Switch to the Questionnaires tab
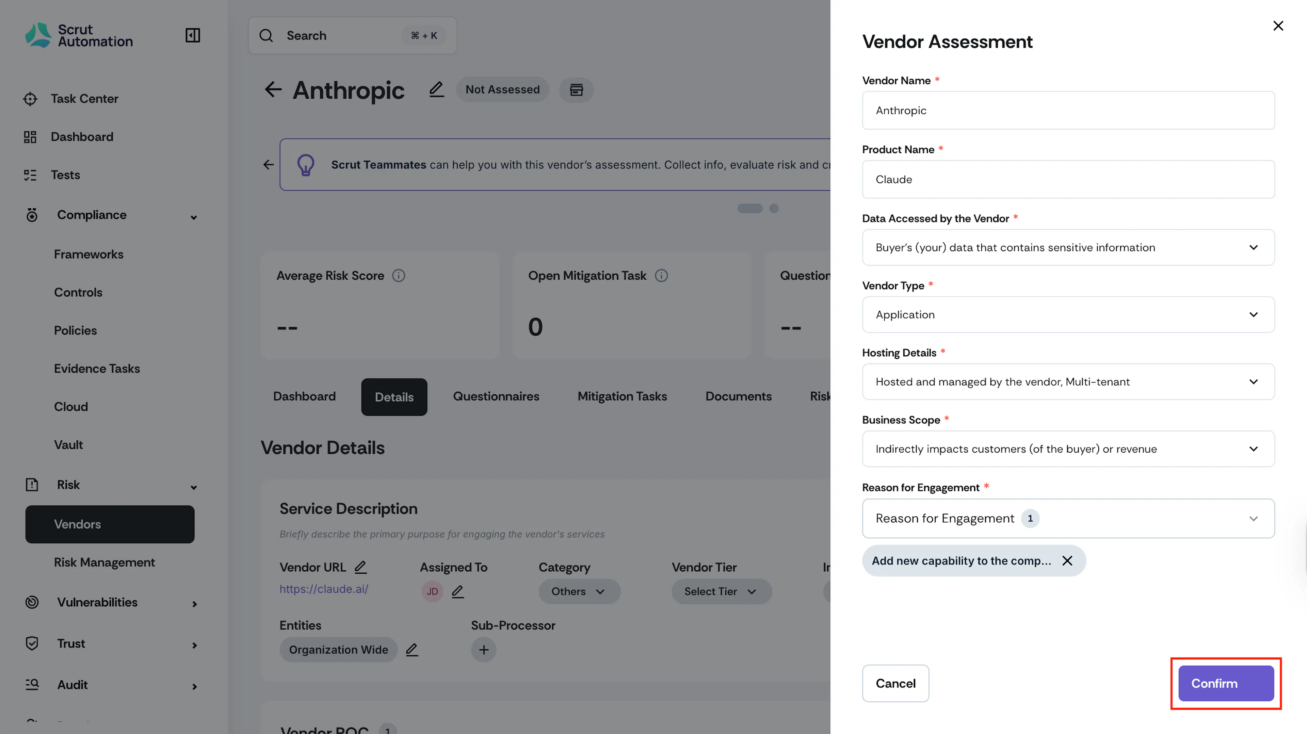 (496, 396)
